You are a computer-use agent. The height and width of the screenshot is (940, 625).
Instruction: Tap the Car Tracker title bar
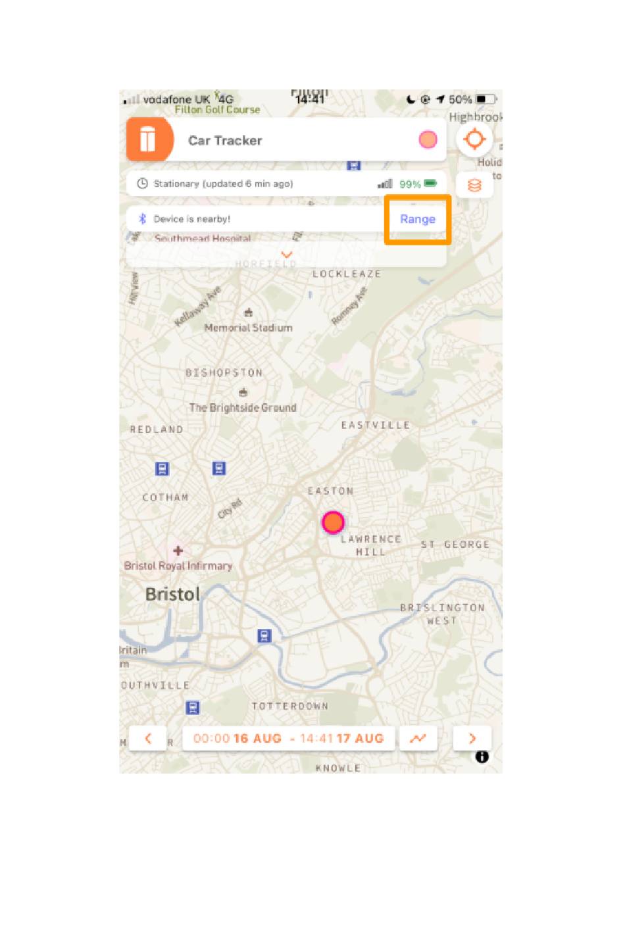coord(286,139)
